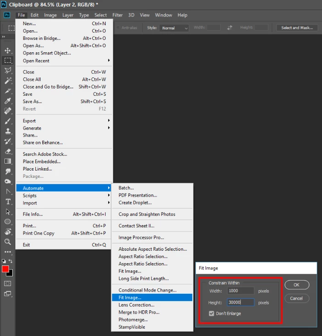Click the options bar Width input field

214,28
